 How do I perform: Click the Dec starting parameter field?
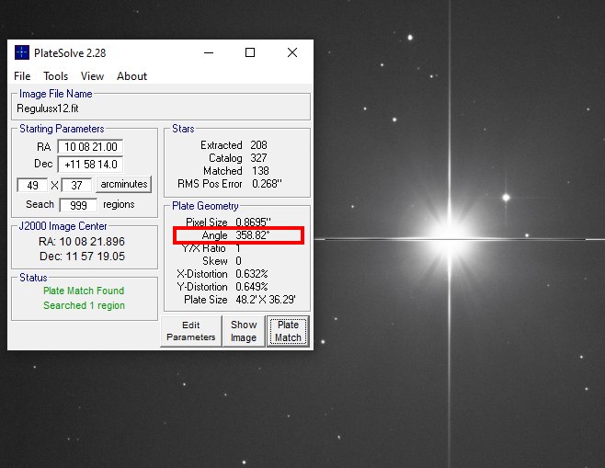90,165
